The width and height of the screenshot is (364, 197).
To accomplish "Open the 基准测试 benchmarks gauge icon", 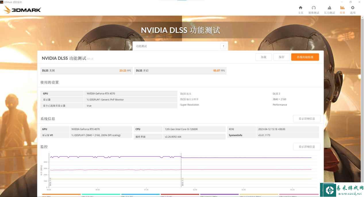I will click(x=314, y=8).
